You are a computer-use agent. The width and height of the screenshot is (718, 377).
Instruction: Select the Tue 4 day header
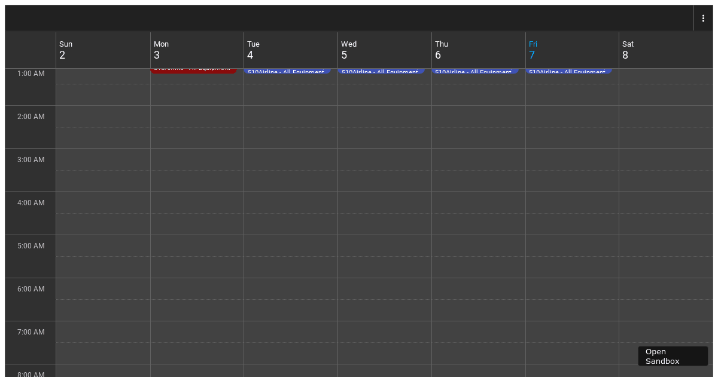[x=290, y=50]
